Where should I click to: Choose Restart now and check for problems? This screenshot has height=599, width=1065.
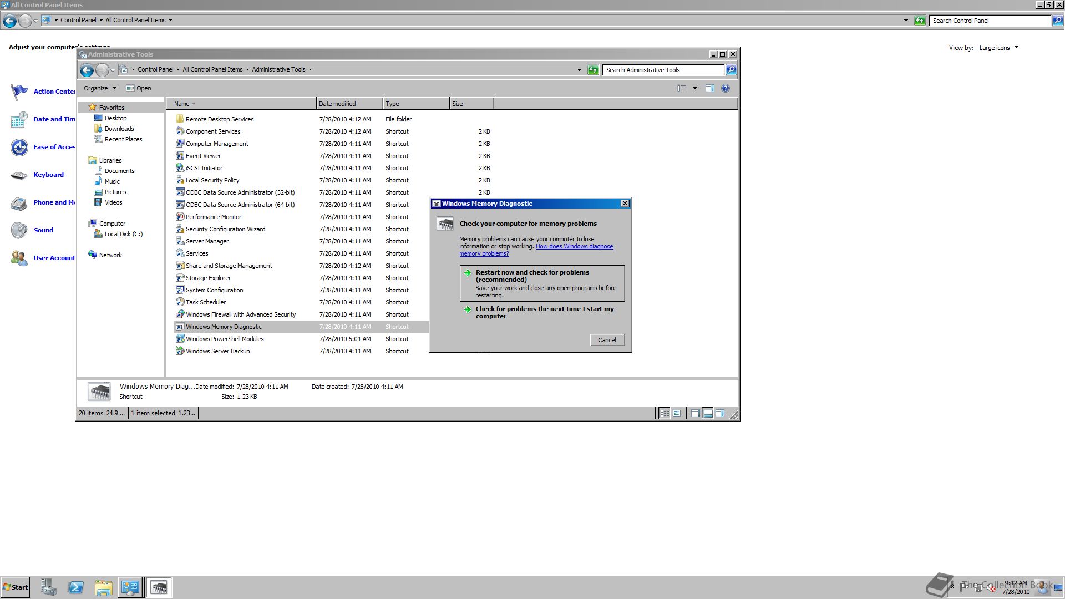pos(542,283)
